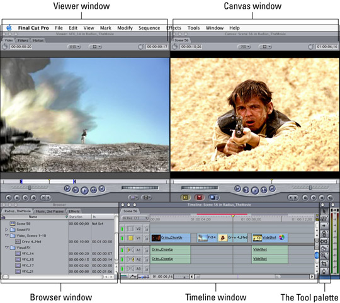Screen dimensions: 340x303
Task: Open Canvas view mode pop-up
Action: pos(265,47)
